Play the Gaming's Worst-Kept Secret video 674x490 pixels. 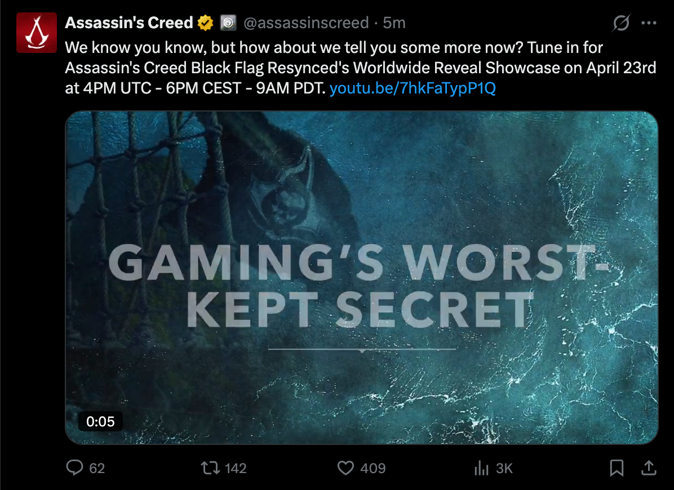click(361, 277)
